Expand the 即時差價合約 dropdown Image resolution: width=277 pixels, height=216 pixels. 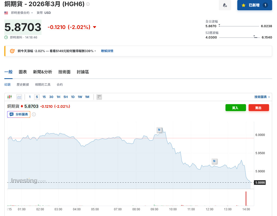click(32, 13)
